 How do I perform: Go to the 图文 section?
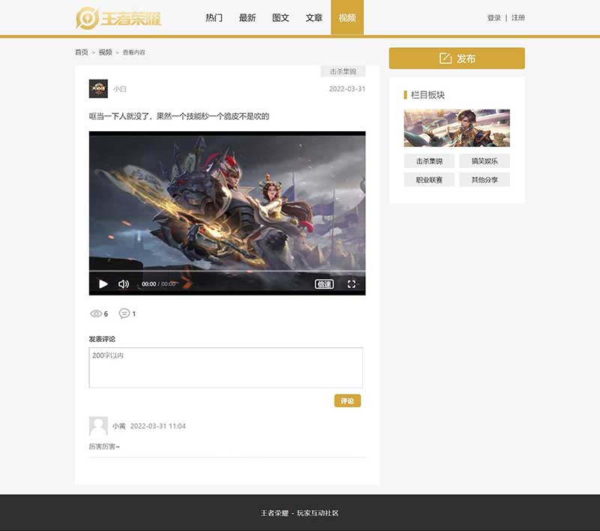(x=280, y=17)
